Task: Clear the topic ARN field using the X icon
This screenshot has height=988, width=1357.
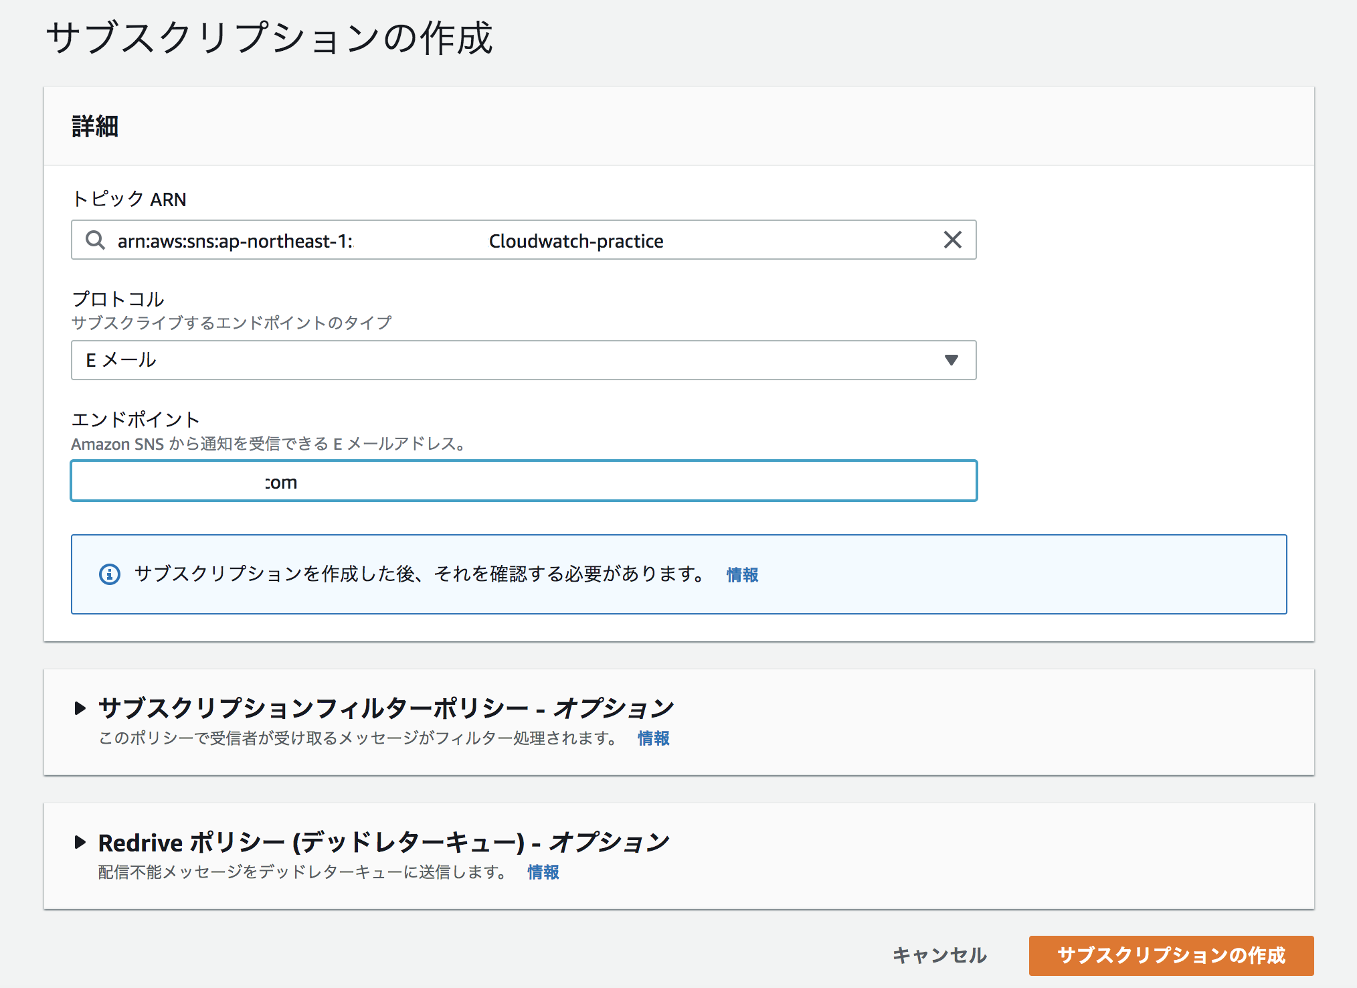Action: [x=953, y=240]
